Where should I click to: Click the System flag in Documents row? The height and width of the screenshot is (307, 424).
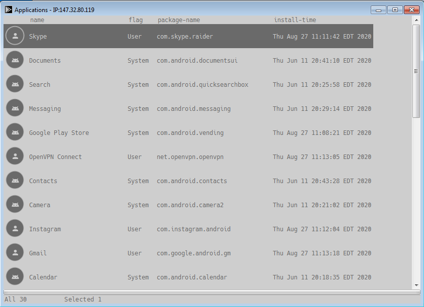pyautogui.click(x=138, y=61)
